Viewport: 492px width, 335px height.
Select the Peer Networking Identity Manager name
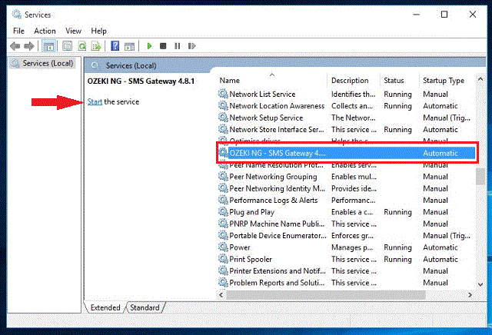277,188
